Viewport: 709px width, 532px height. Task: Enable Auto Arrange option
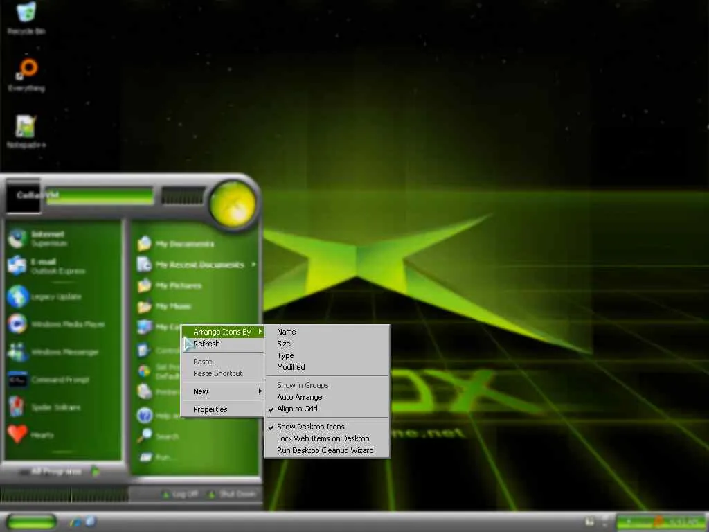coord(327,397)
